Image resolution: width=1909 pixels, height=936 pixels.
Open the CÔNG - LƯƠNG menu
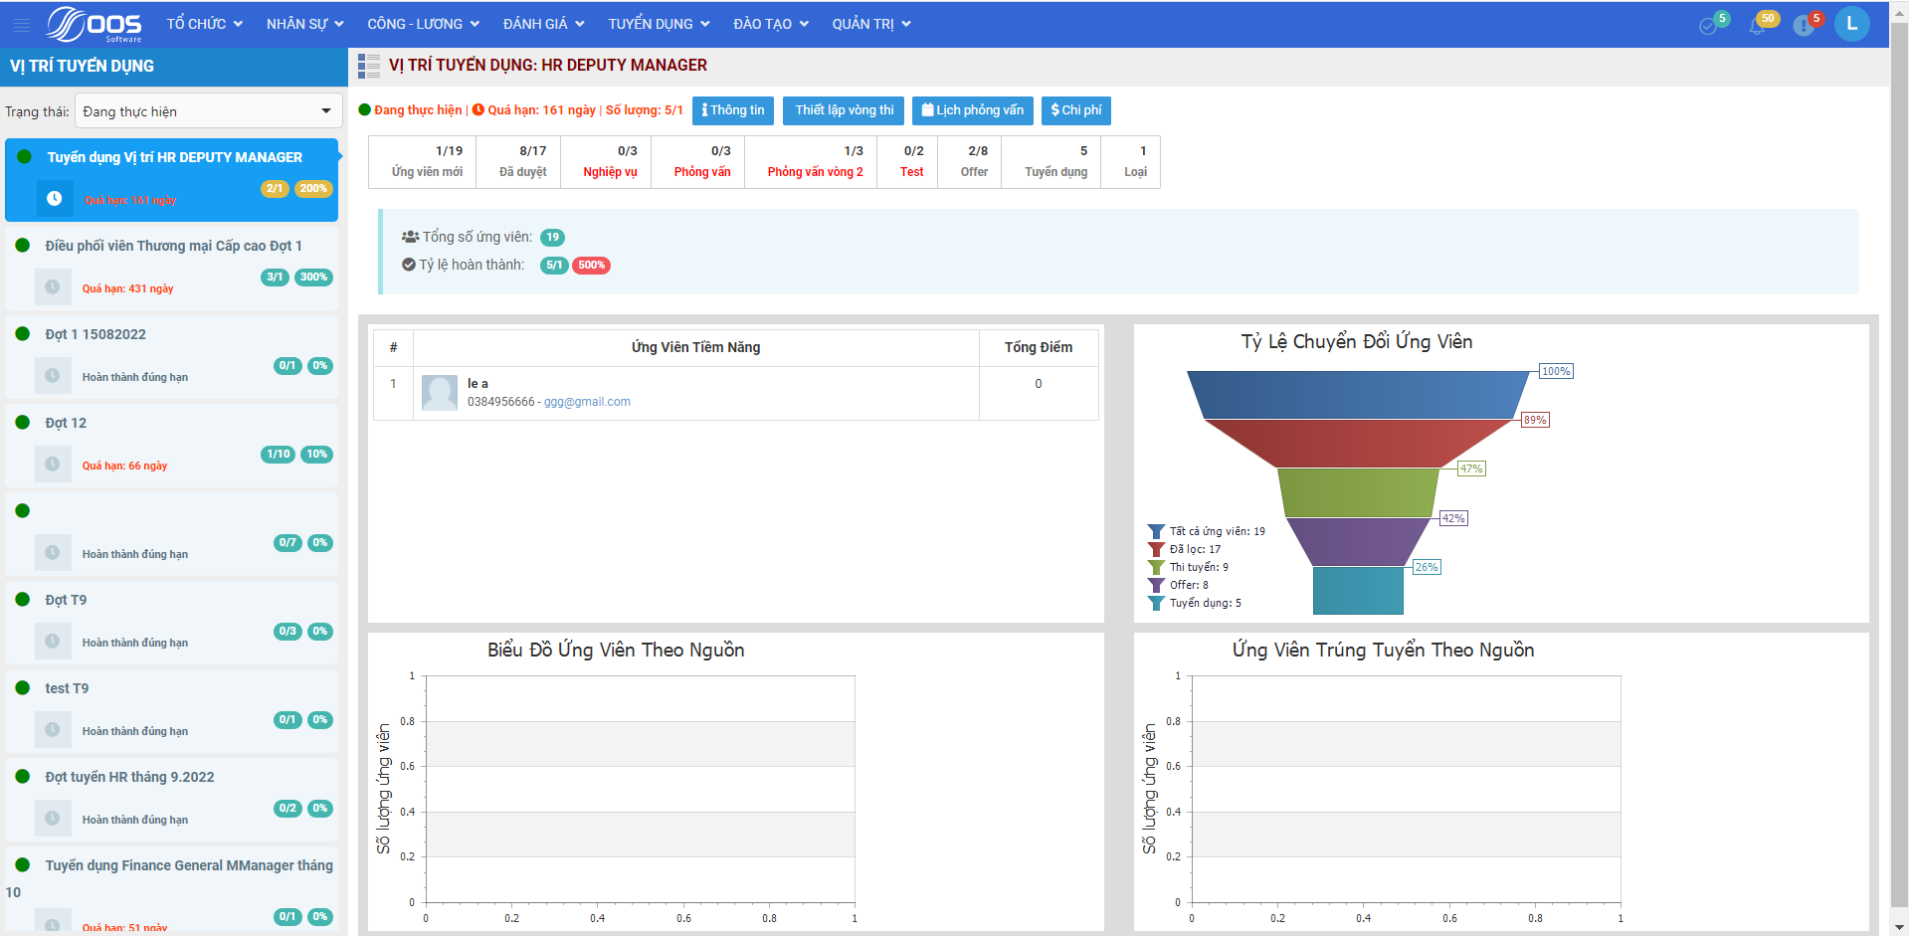pyautogui.click(x=423, y=24)
